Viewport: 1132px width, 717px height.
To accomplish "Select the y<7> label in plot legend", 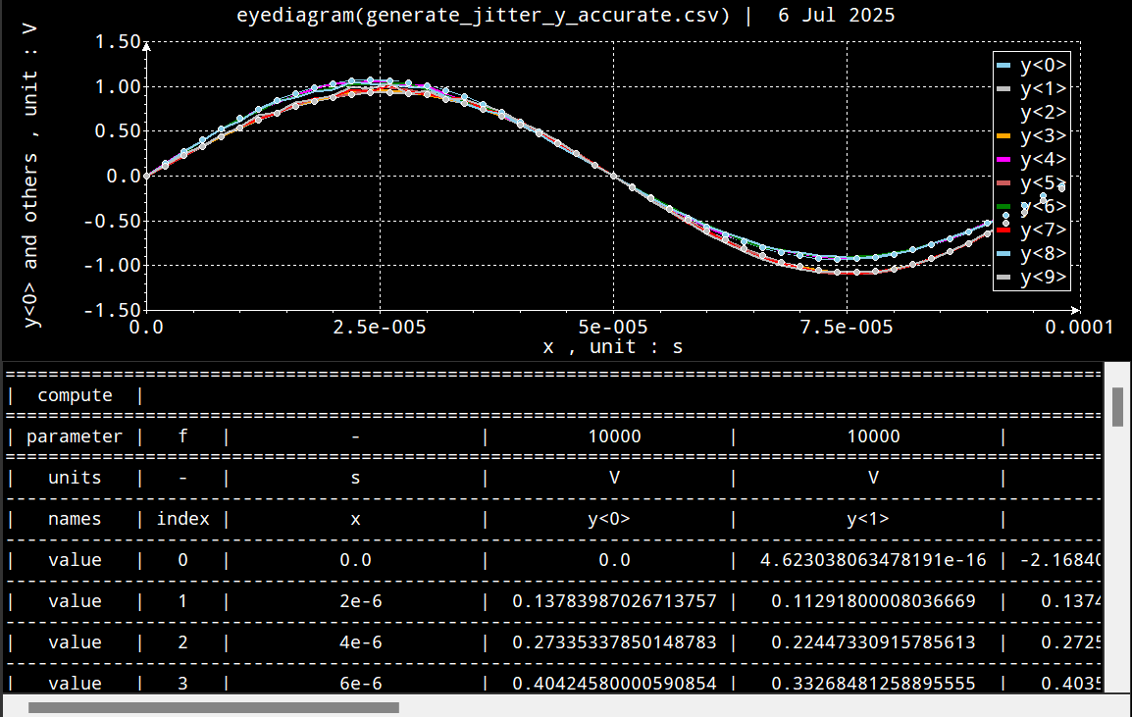I will 1043,230.
